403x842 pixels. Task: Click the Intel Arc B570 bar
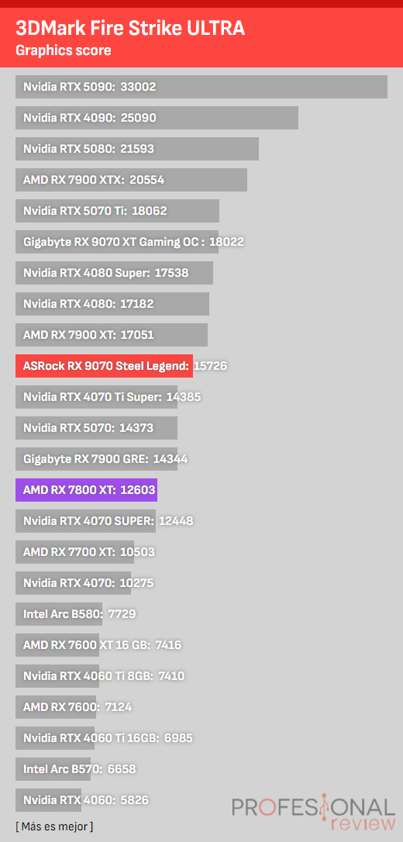(x=53, y=769)
